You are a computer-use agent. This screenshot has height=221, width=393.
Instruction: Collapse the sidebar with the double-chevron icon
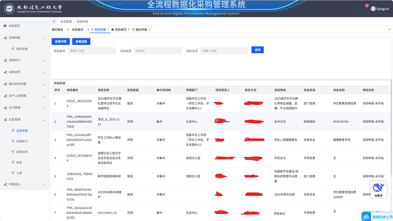point(54,21)
